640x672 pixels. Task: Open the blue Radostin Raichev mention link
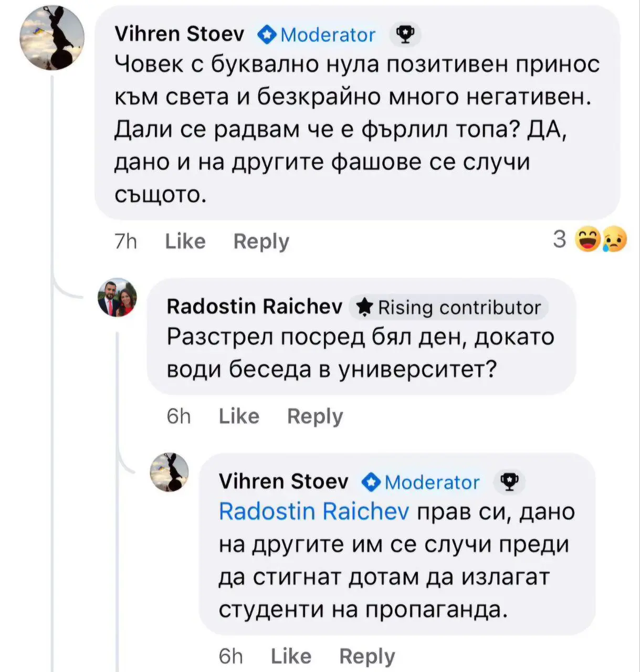[x=313, y=511]
